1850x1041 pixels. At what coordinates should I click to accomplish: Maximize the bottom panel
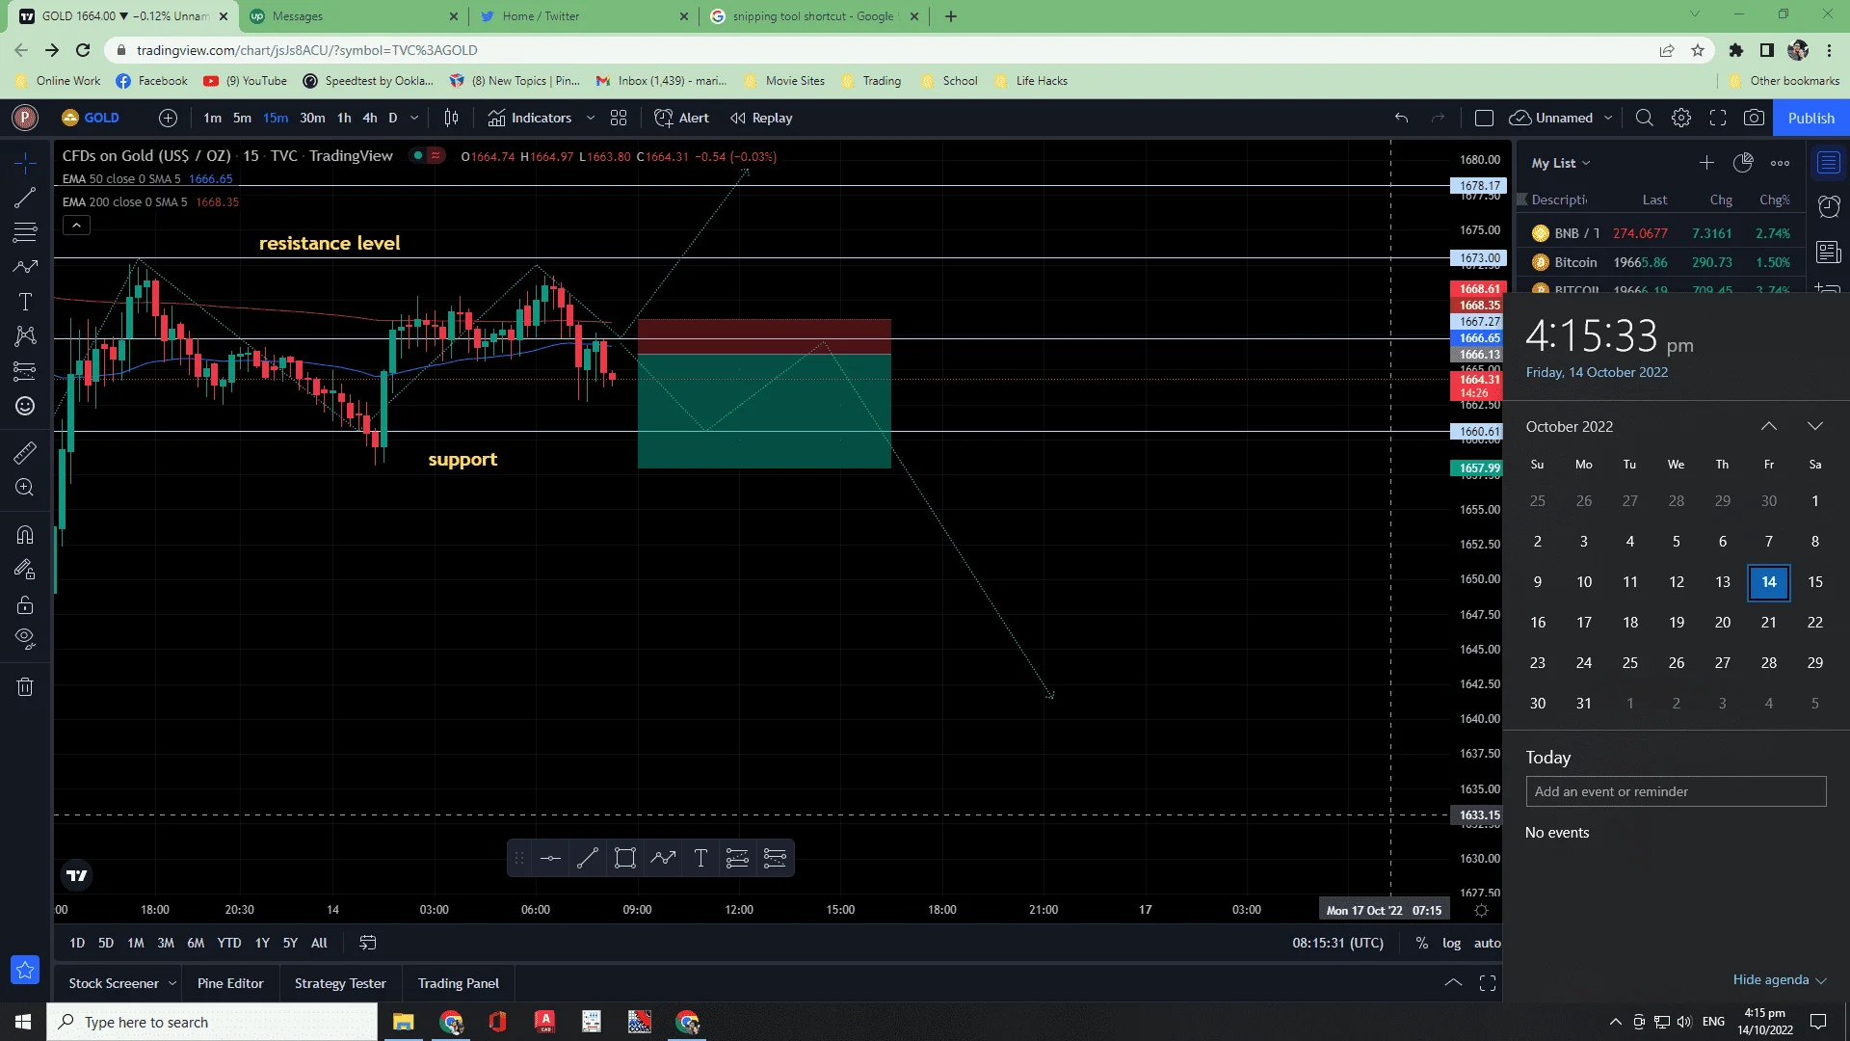click(x=1488, y=983)
